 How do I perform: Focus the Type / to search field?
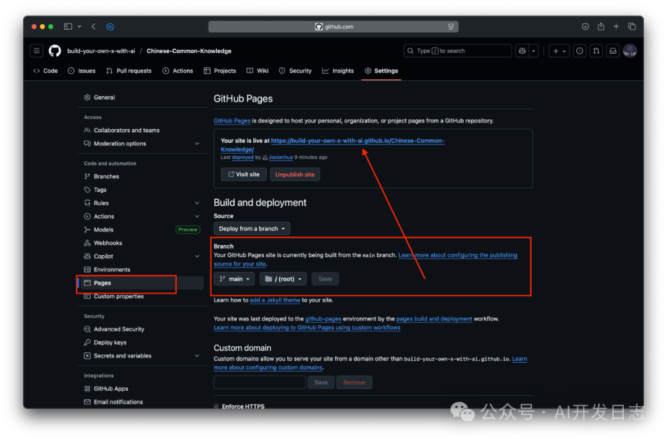pyautogui.click(x=458, y=51)
